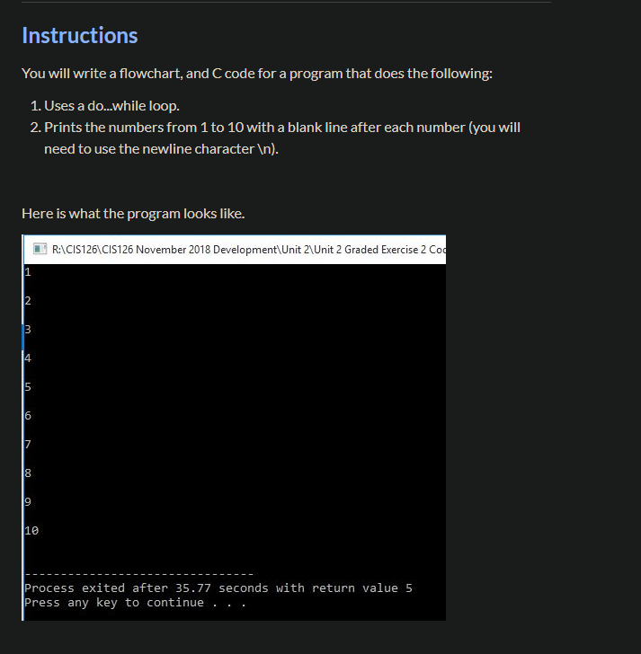Click the number 3 in the console output
The width and height of the screenshot is (641, 654).
(28, 330)
